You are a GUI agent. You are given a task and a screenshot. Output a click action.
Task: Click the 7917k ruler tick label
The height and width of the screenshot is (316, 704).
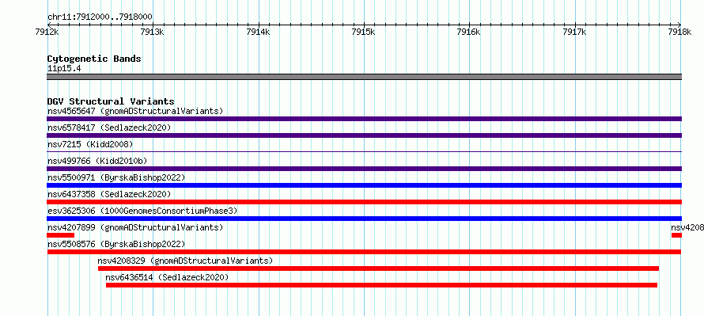[575, 32]
